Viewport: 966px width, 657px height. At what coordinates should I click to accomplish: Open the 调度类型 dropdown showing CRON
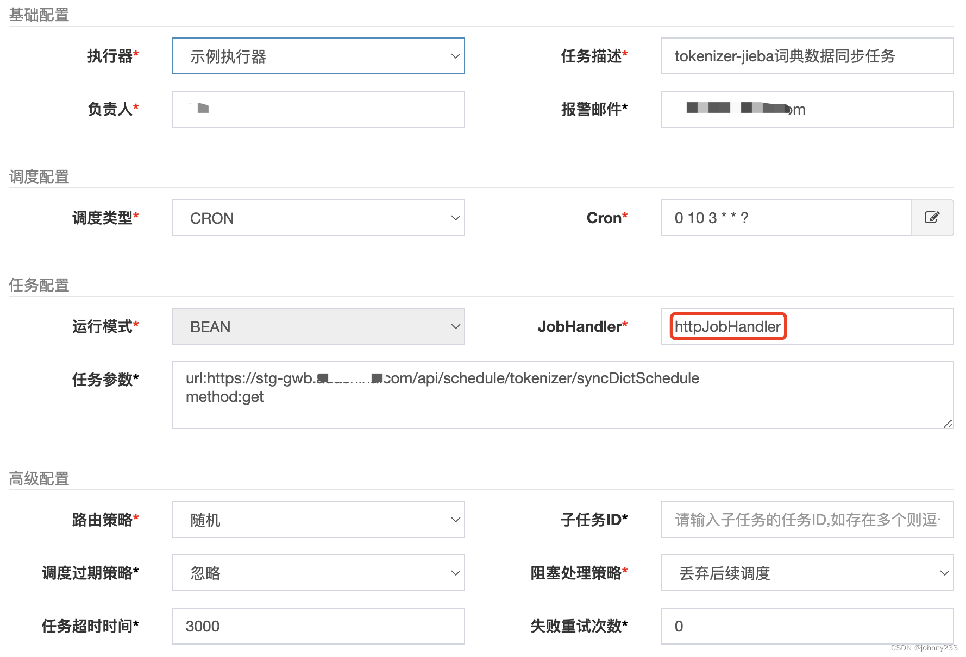[318, 218]
